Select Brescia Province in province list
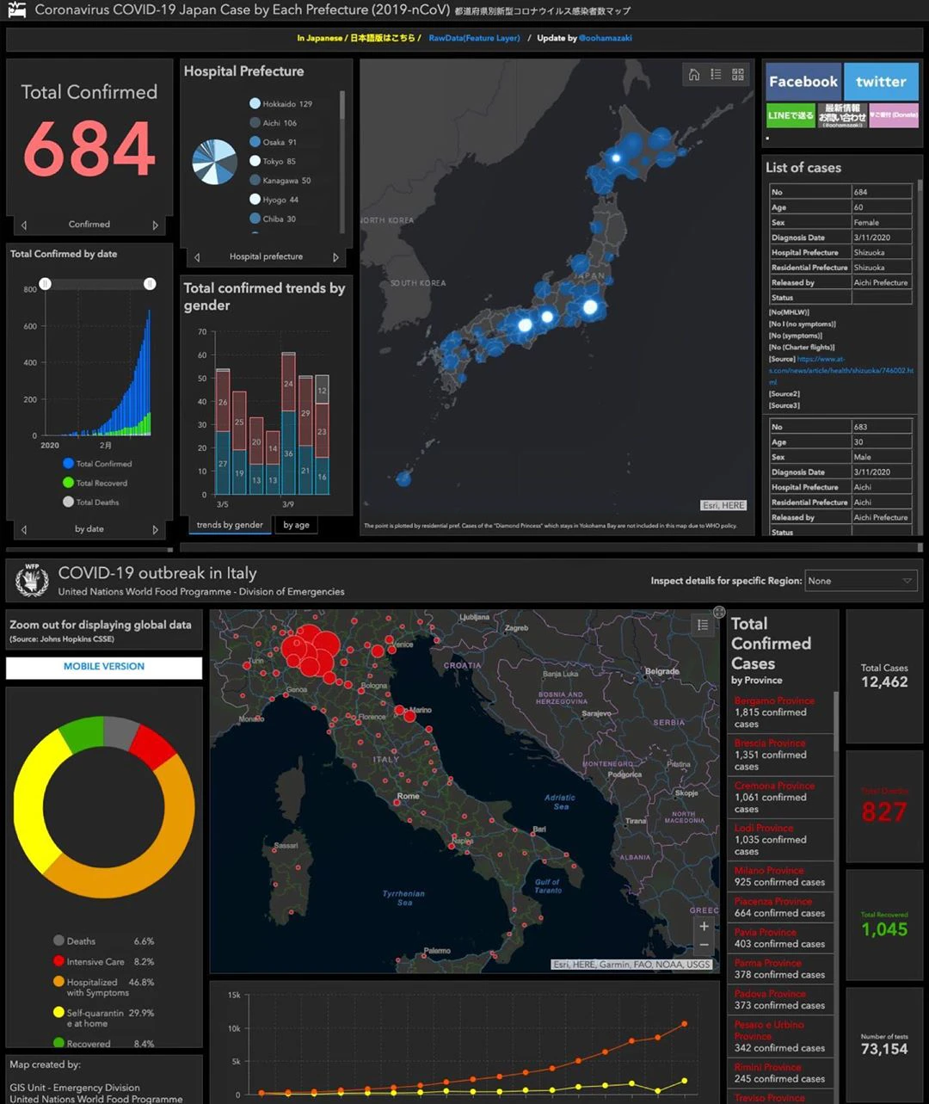Image resolution: width=929 pixels, height=1104 pixels. (x=780, y=755)
